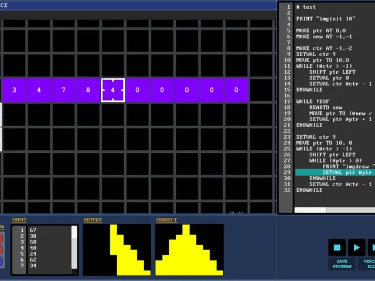
Task: Click the purple cell with value 3
Action: (14, 90)
